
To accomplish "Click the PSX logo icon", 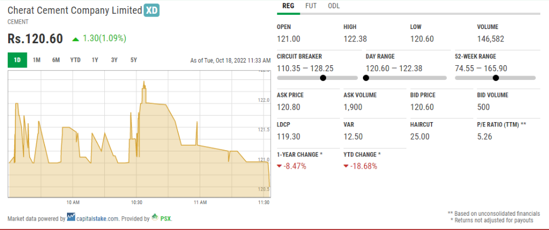I will 155,217.
